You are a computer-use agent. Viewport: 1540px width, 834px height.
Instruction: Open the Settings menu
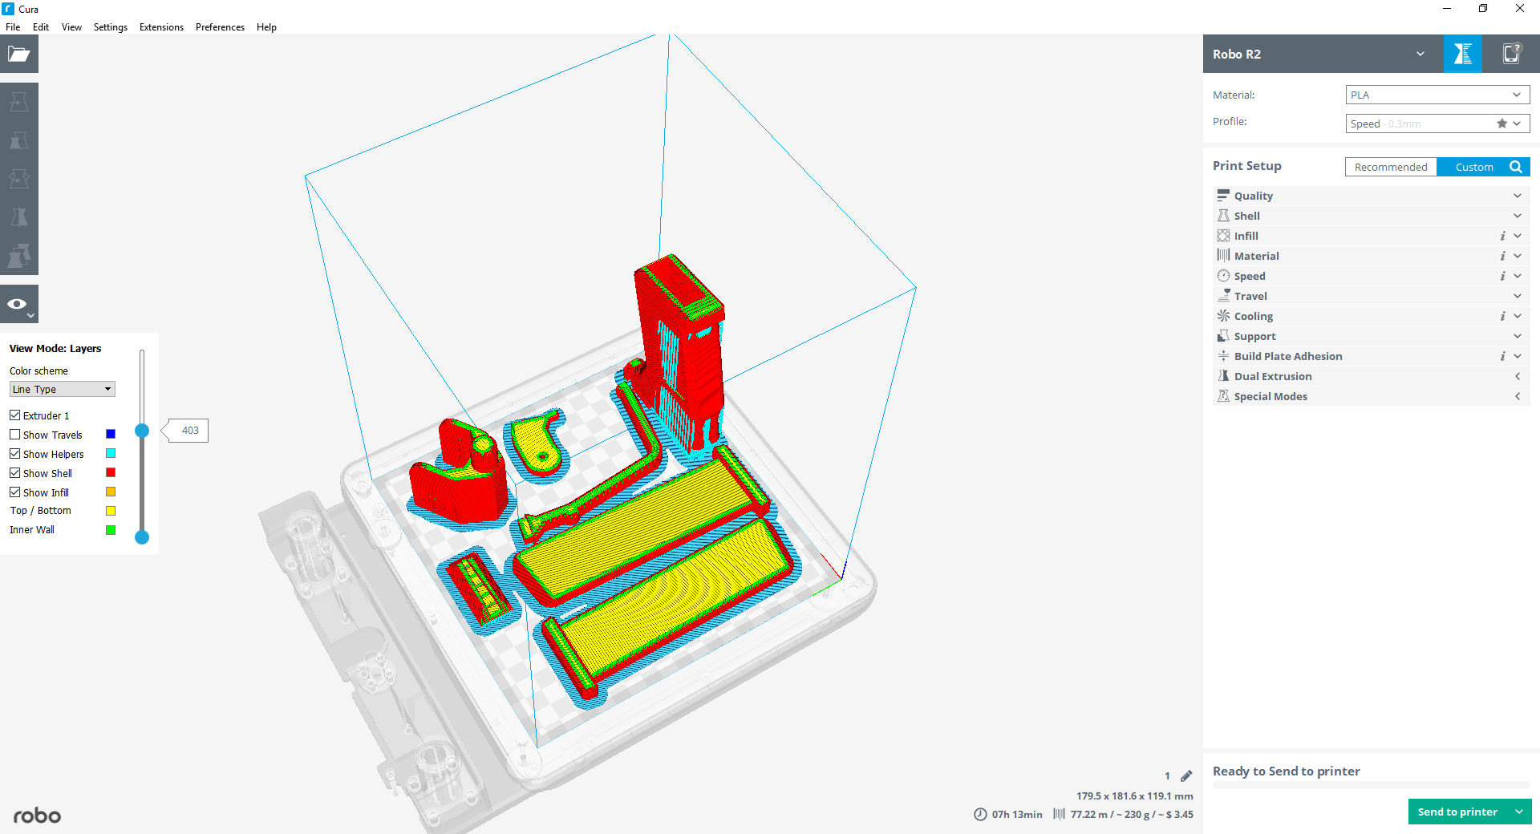(x=111, y=27)
